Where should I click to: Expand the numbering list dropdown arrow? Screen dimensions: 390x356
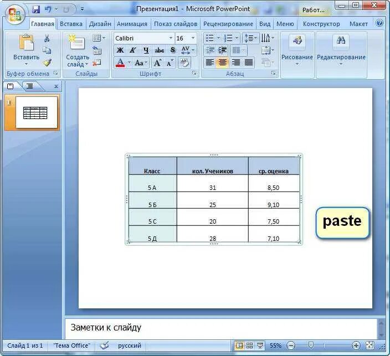(237, 38)
